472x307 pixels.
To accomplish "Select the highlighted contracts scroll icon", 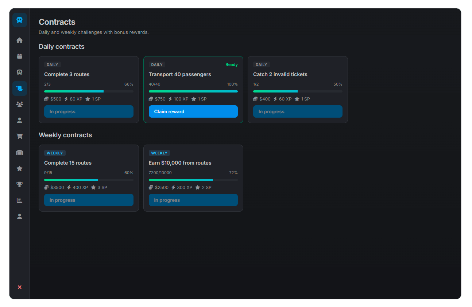I will tap(20, 88).
